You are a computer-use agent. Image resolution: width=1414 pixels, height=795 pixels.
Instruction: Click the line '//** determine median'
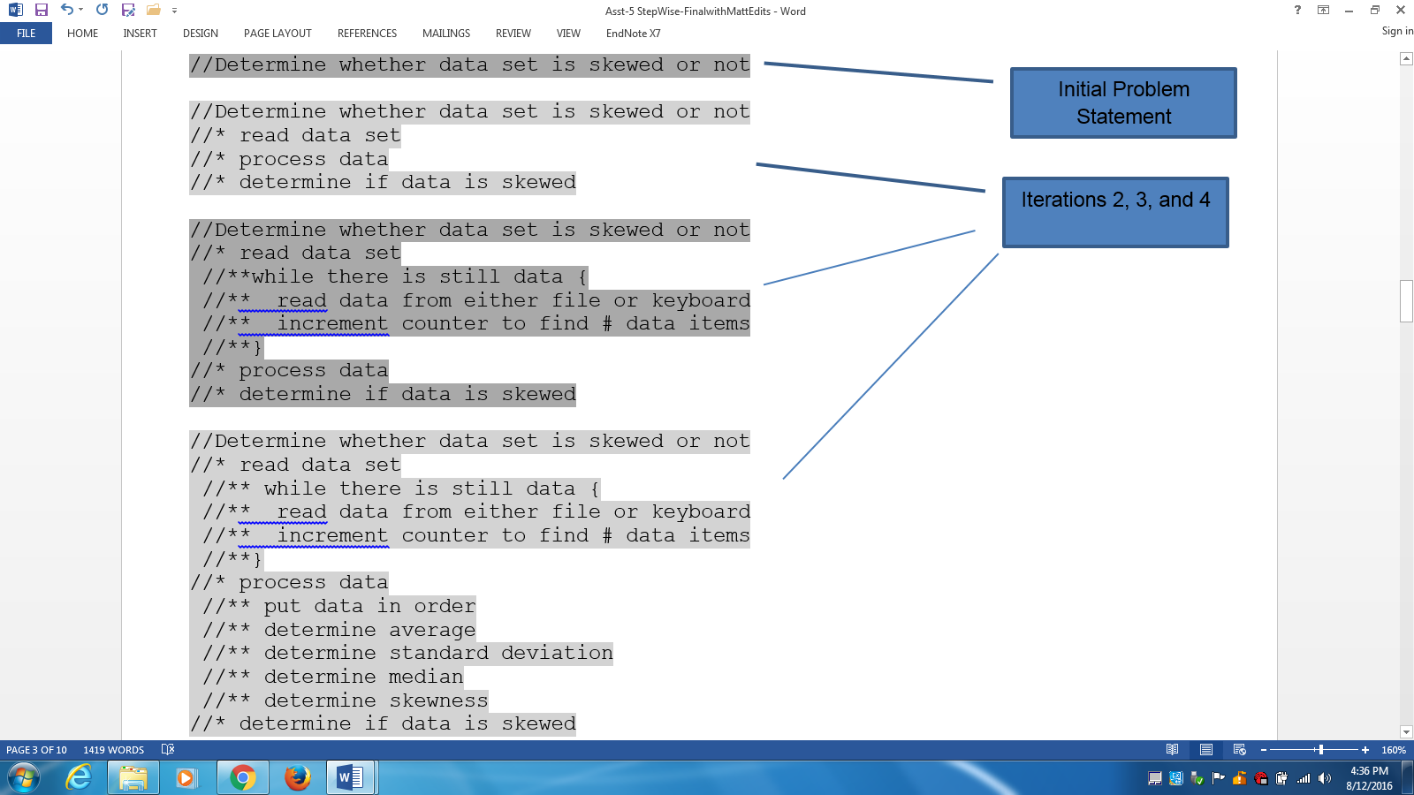[333, 677]
